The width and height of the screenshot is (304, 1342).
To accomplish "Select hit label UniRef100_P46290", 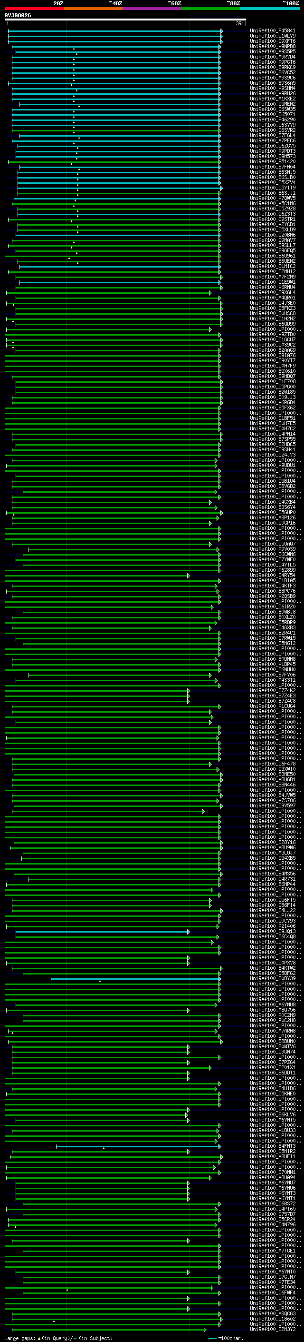I will click(x=273, y=120).
